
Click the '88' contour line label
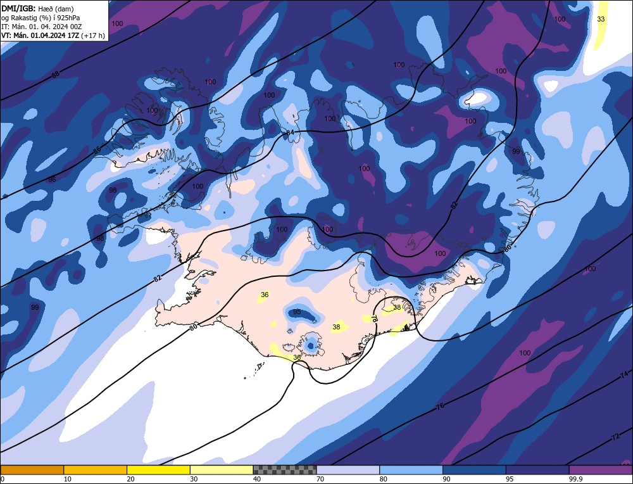56,74
